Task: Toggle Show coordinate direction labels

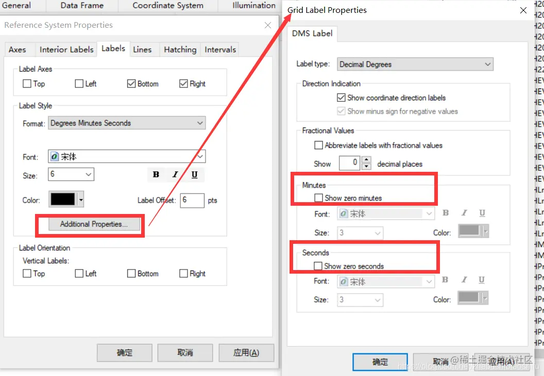Action: point(341,97)
